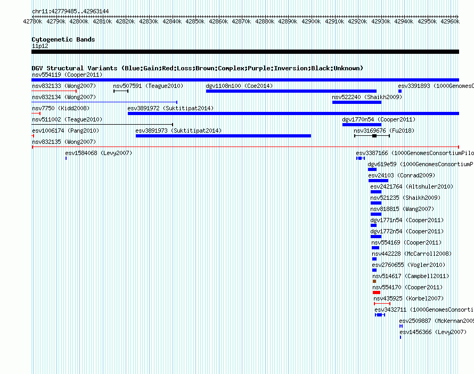Image resolution: width=474 pixels, height=374 pixels.
Task: Click esv3891972 (Suktitipat2014) label
Action: point(170,108)
